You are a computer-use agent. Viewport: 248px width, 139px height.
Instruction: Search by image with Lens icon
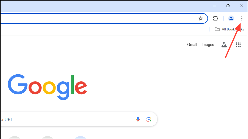tap(149, 119)
